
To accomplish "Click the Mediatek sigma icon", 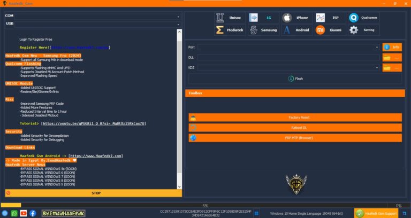I will pos(219,30).
